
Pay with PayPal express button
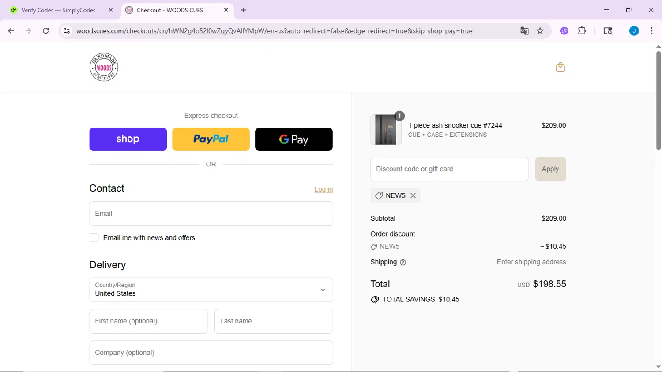click(x=211, y=139)
